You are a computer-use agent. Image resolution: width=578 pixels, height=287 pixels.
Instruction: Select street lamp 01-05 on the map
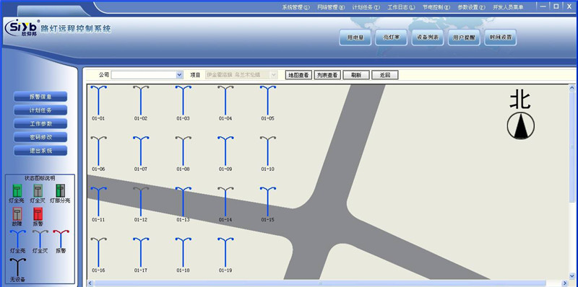click(x=268, y=100)
